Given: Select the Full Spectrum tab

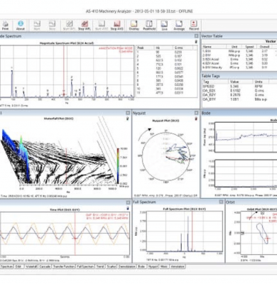Looking at the screenshot, I should [85, 266].
